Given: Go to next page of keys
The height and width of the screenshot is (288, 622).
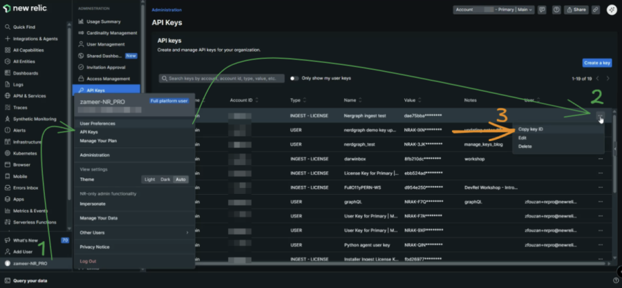Looking at the screenshot, I should [607, 79].
